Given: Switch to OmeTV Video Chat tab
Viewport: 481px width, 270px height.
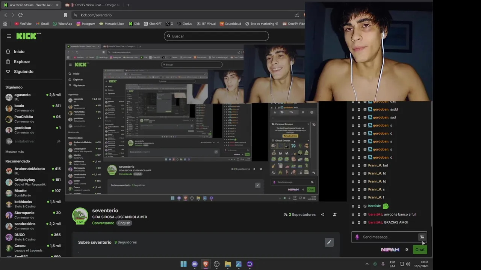Looking at the screenshot, I should (92, 5).
